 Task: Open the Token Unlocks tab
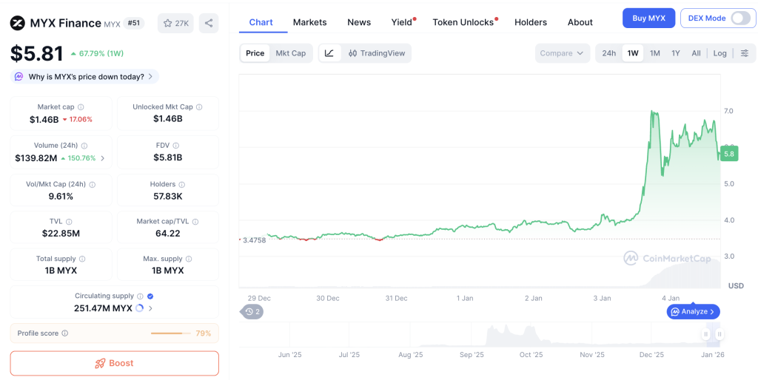[463, 22]
